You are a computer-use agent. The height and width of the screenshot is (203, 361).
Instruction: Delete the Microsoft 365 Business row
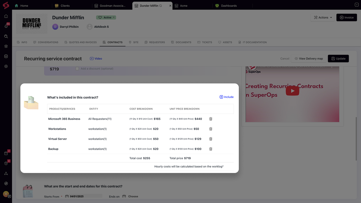tap(211, 119)
